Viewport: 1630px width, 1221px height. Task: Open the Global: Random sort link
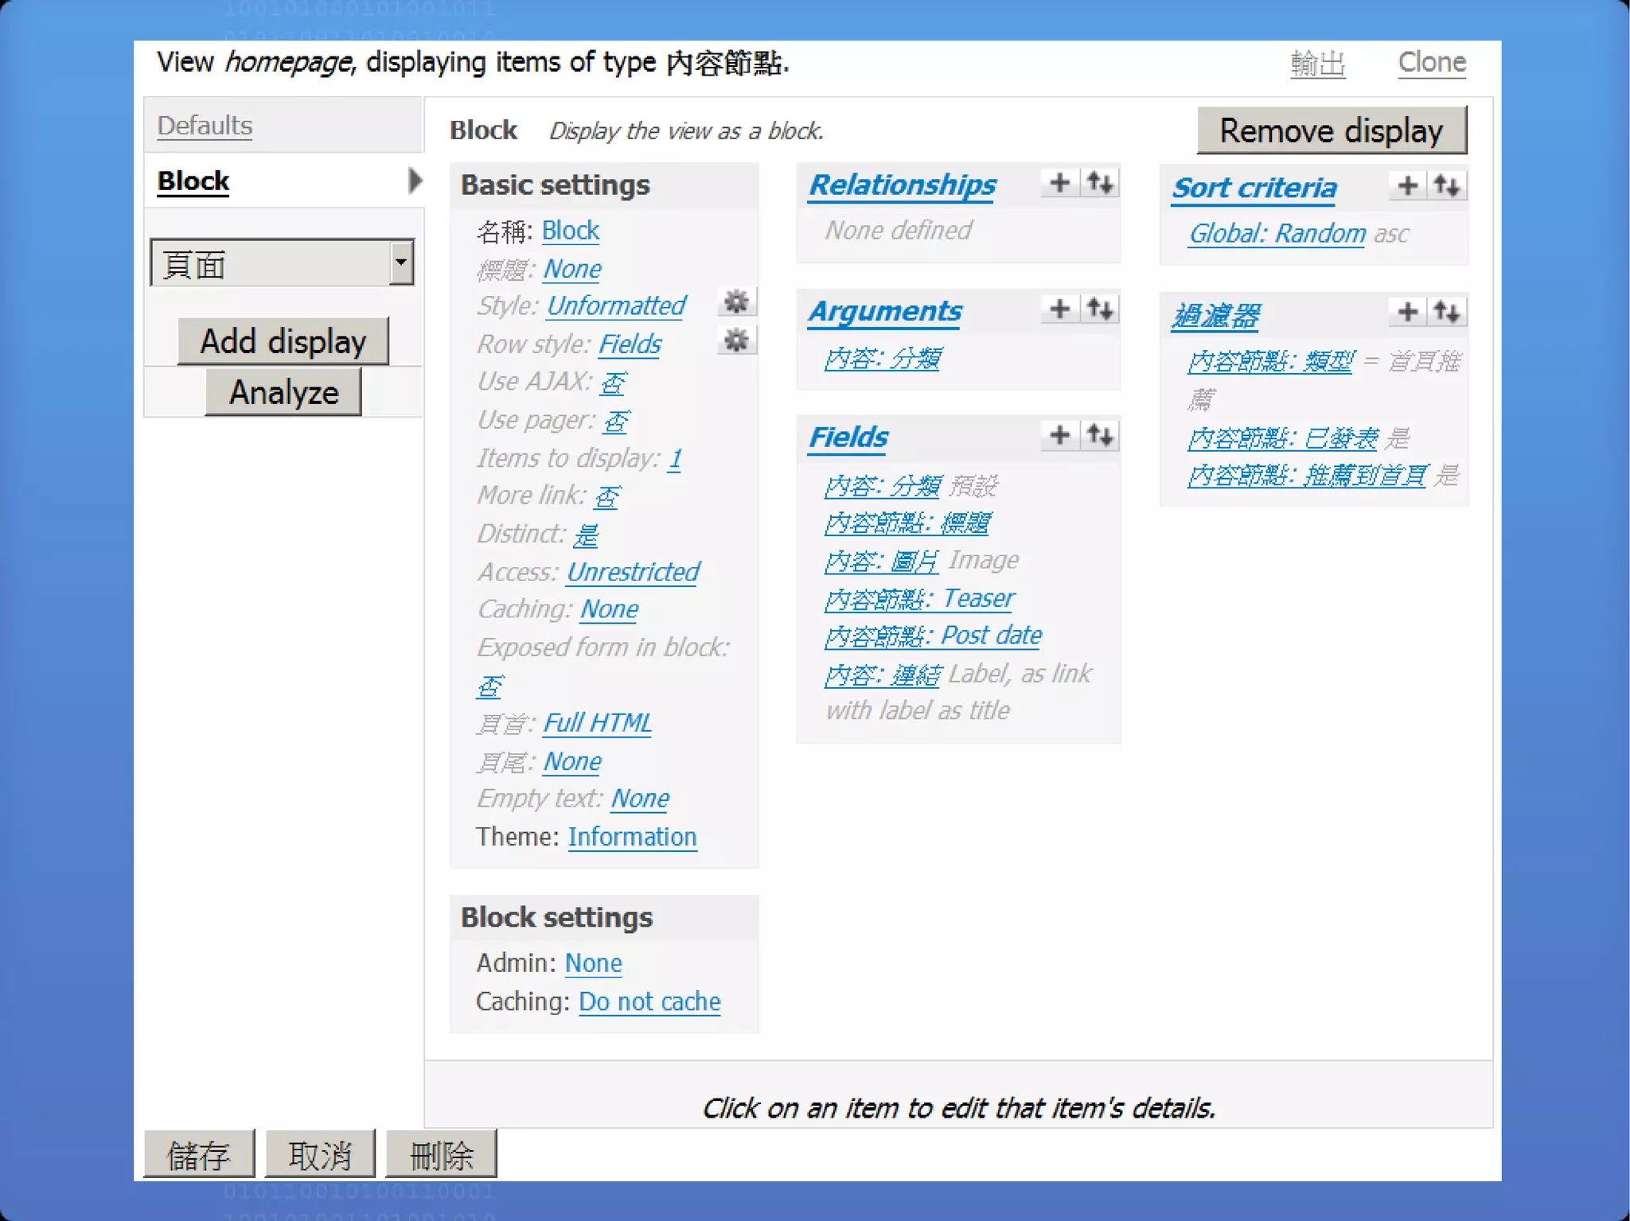point(1277,234)
